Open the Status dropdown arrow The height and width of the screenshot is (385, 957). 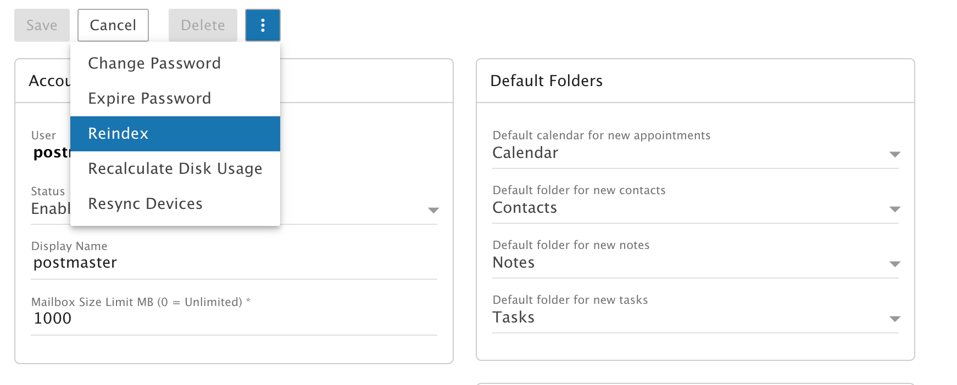click(433, 210)
